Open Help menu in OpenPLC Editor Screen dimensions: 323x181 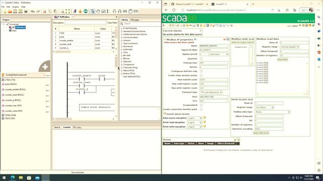tap(23, 7)
